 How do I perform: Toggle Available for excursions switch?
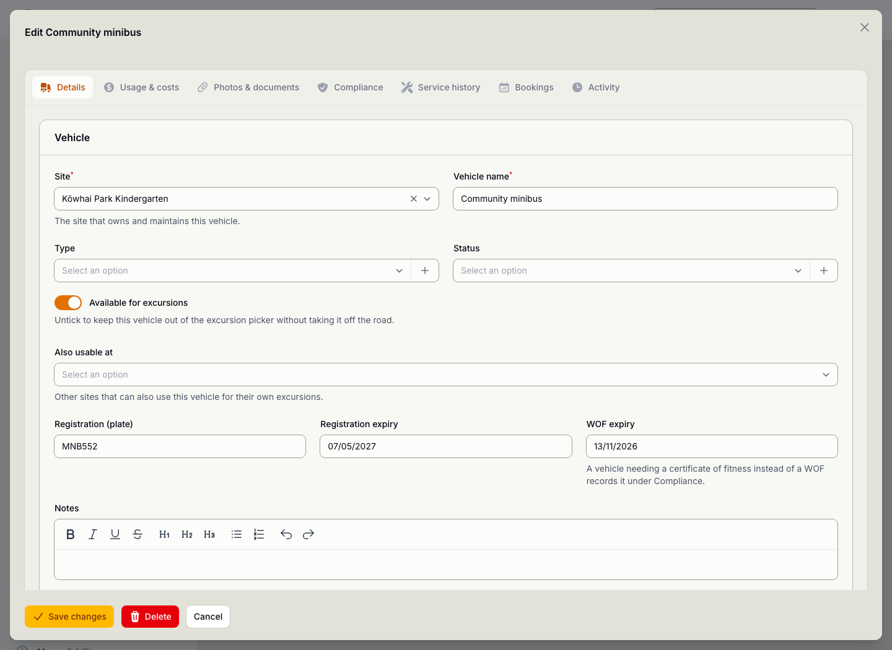(68, 303)
